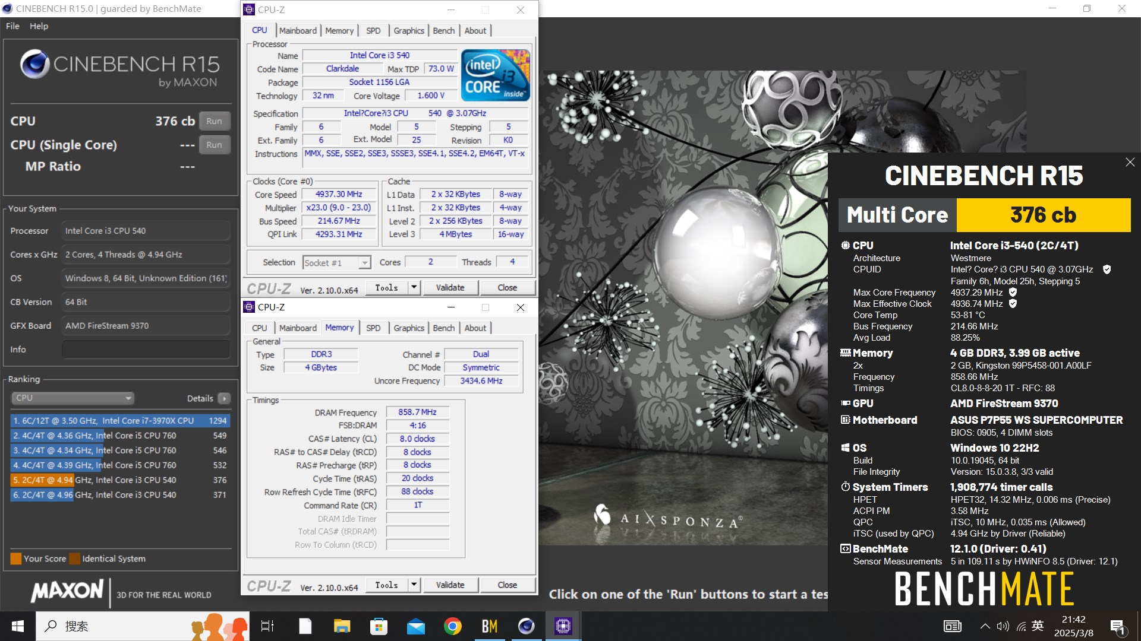This screenshot has height=641, width=1141.
Task: Toggle the IME language indicator 英
Action: 1038,626
